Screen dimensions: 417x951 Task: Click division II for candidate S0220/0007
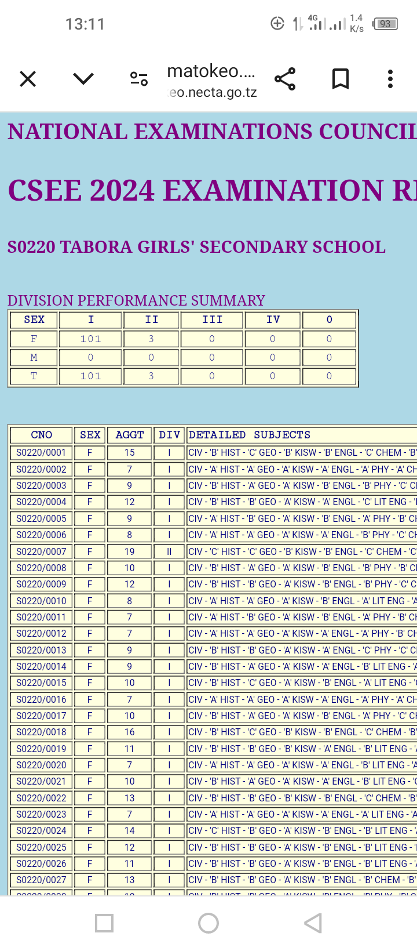pos(170,551)
